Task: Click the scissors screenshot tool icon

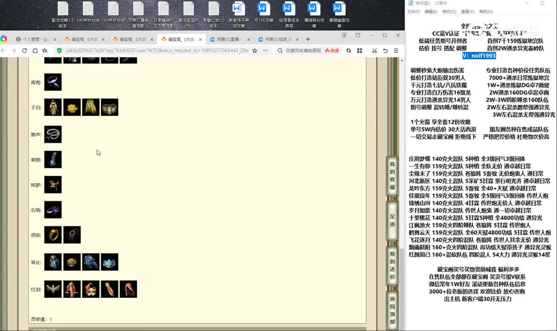Action: [x=374, y=51]
